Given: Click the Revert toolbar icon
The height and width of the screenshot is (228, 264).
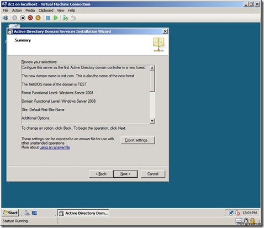Looking at the screenshot, I should [x=73, y=18].
